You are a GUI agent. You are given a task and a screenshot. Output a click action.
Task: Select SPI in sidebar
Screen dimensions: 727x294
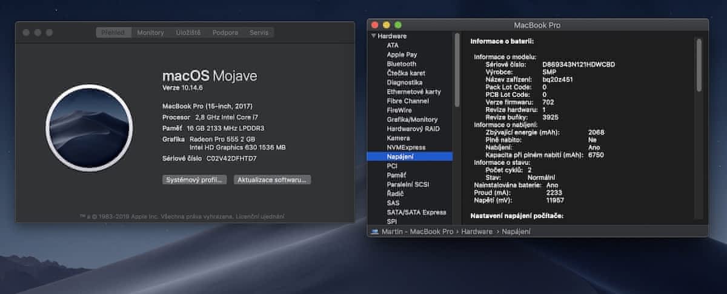pyautogui.click(x=392, y=221)
